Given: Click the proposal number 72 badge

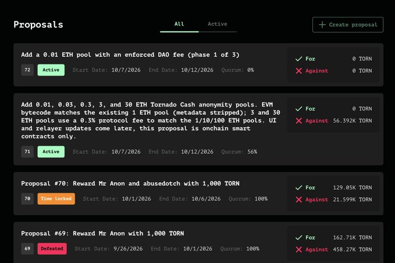Looking at the screenshot, I should coord(27,70).
